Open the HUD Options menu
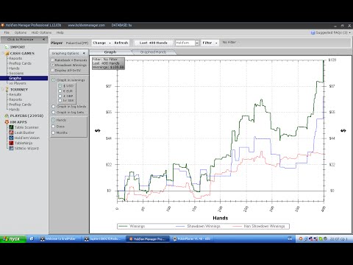353x265 pixels. tap(41, 32)
